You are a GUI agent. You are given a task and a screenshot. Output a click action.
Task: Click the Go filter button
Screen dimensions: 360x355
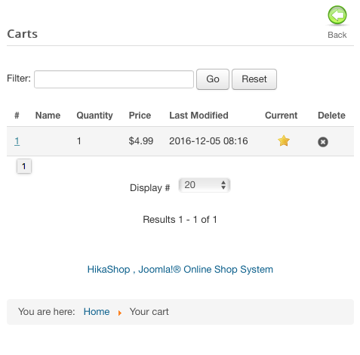(213, 79)
